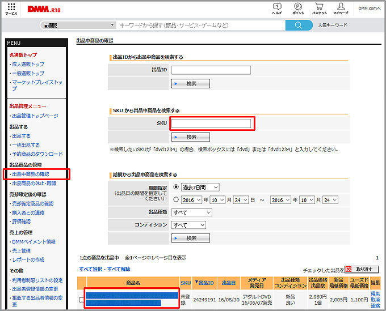This screenshot has height=311, width=386.
Task: Click the 取り消す button
Action: [x=362, y=269]
